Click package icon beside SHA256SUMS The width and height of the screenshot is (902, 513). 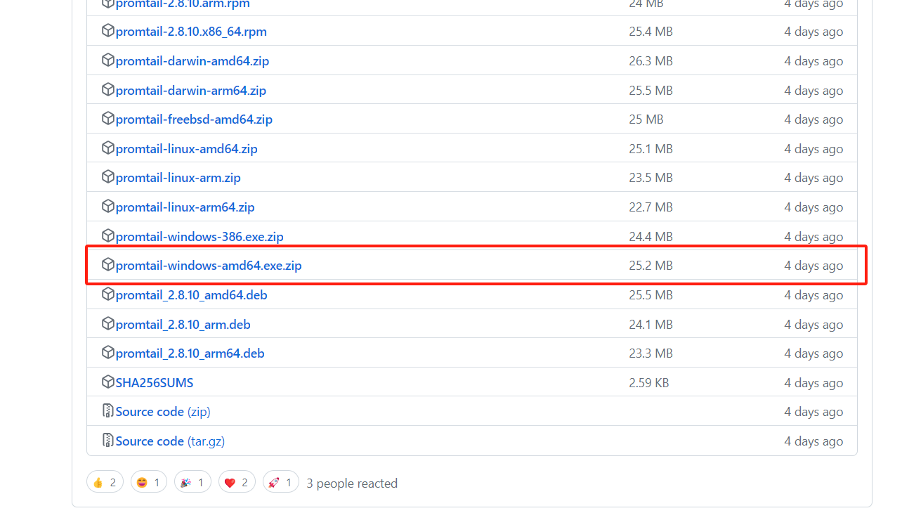click(x=107, y=382)
